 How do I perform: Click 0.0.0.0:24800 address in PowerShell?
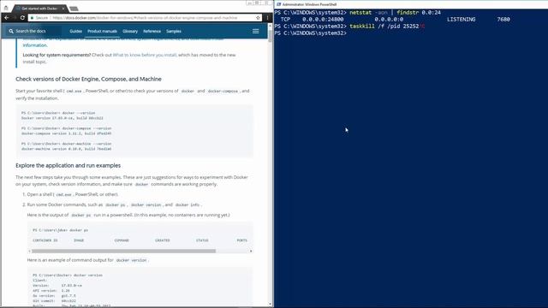click(x=323, y=19)
